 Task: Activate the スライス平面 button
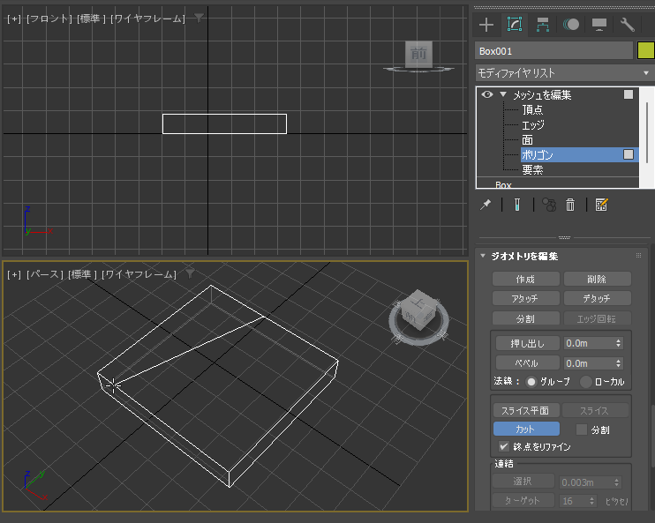tap(526, 410)
